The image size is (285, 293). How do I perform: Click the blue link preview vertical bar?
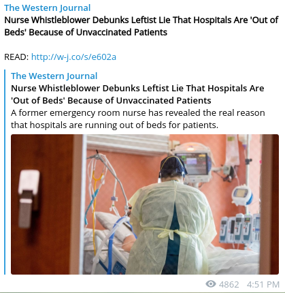tap(5, 172)
